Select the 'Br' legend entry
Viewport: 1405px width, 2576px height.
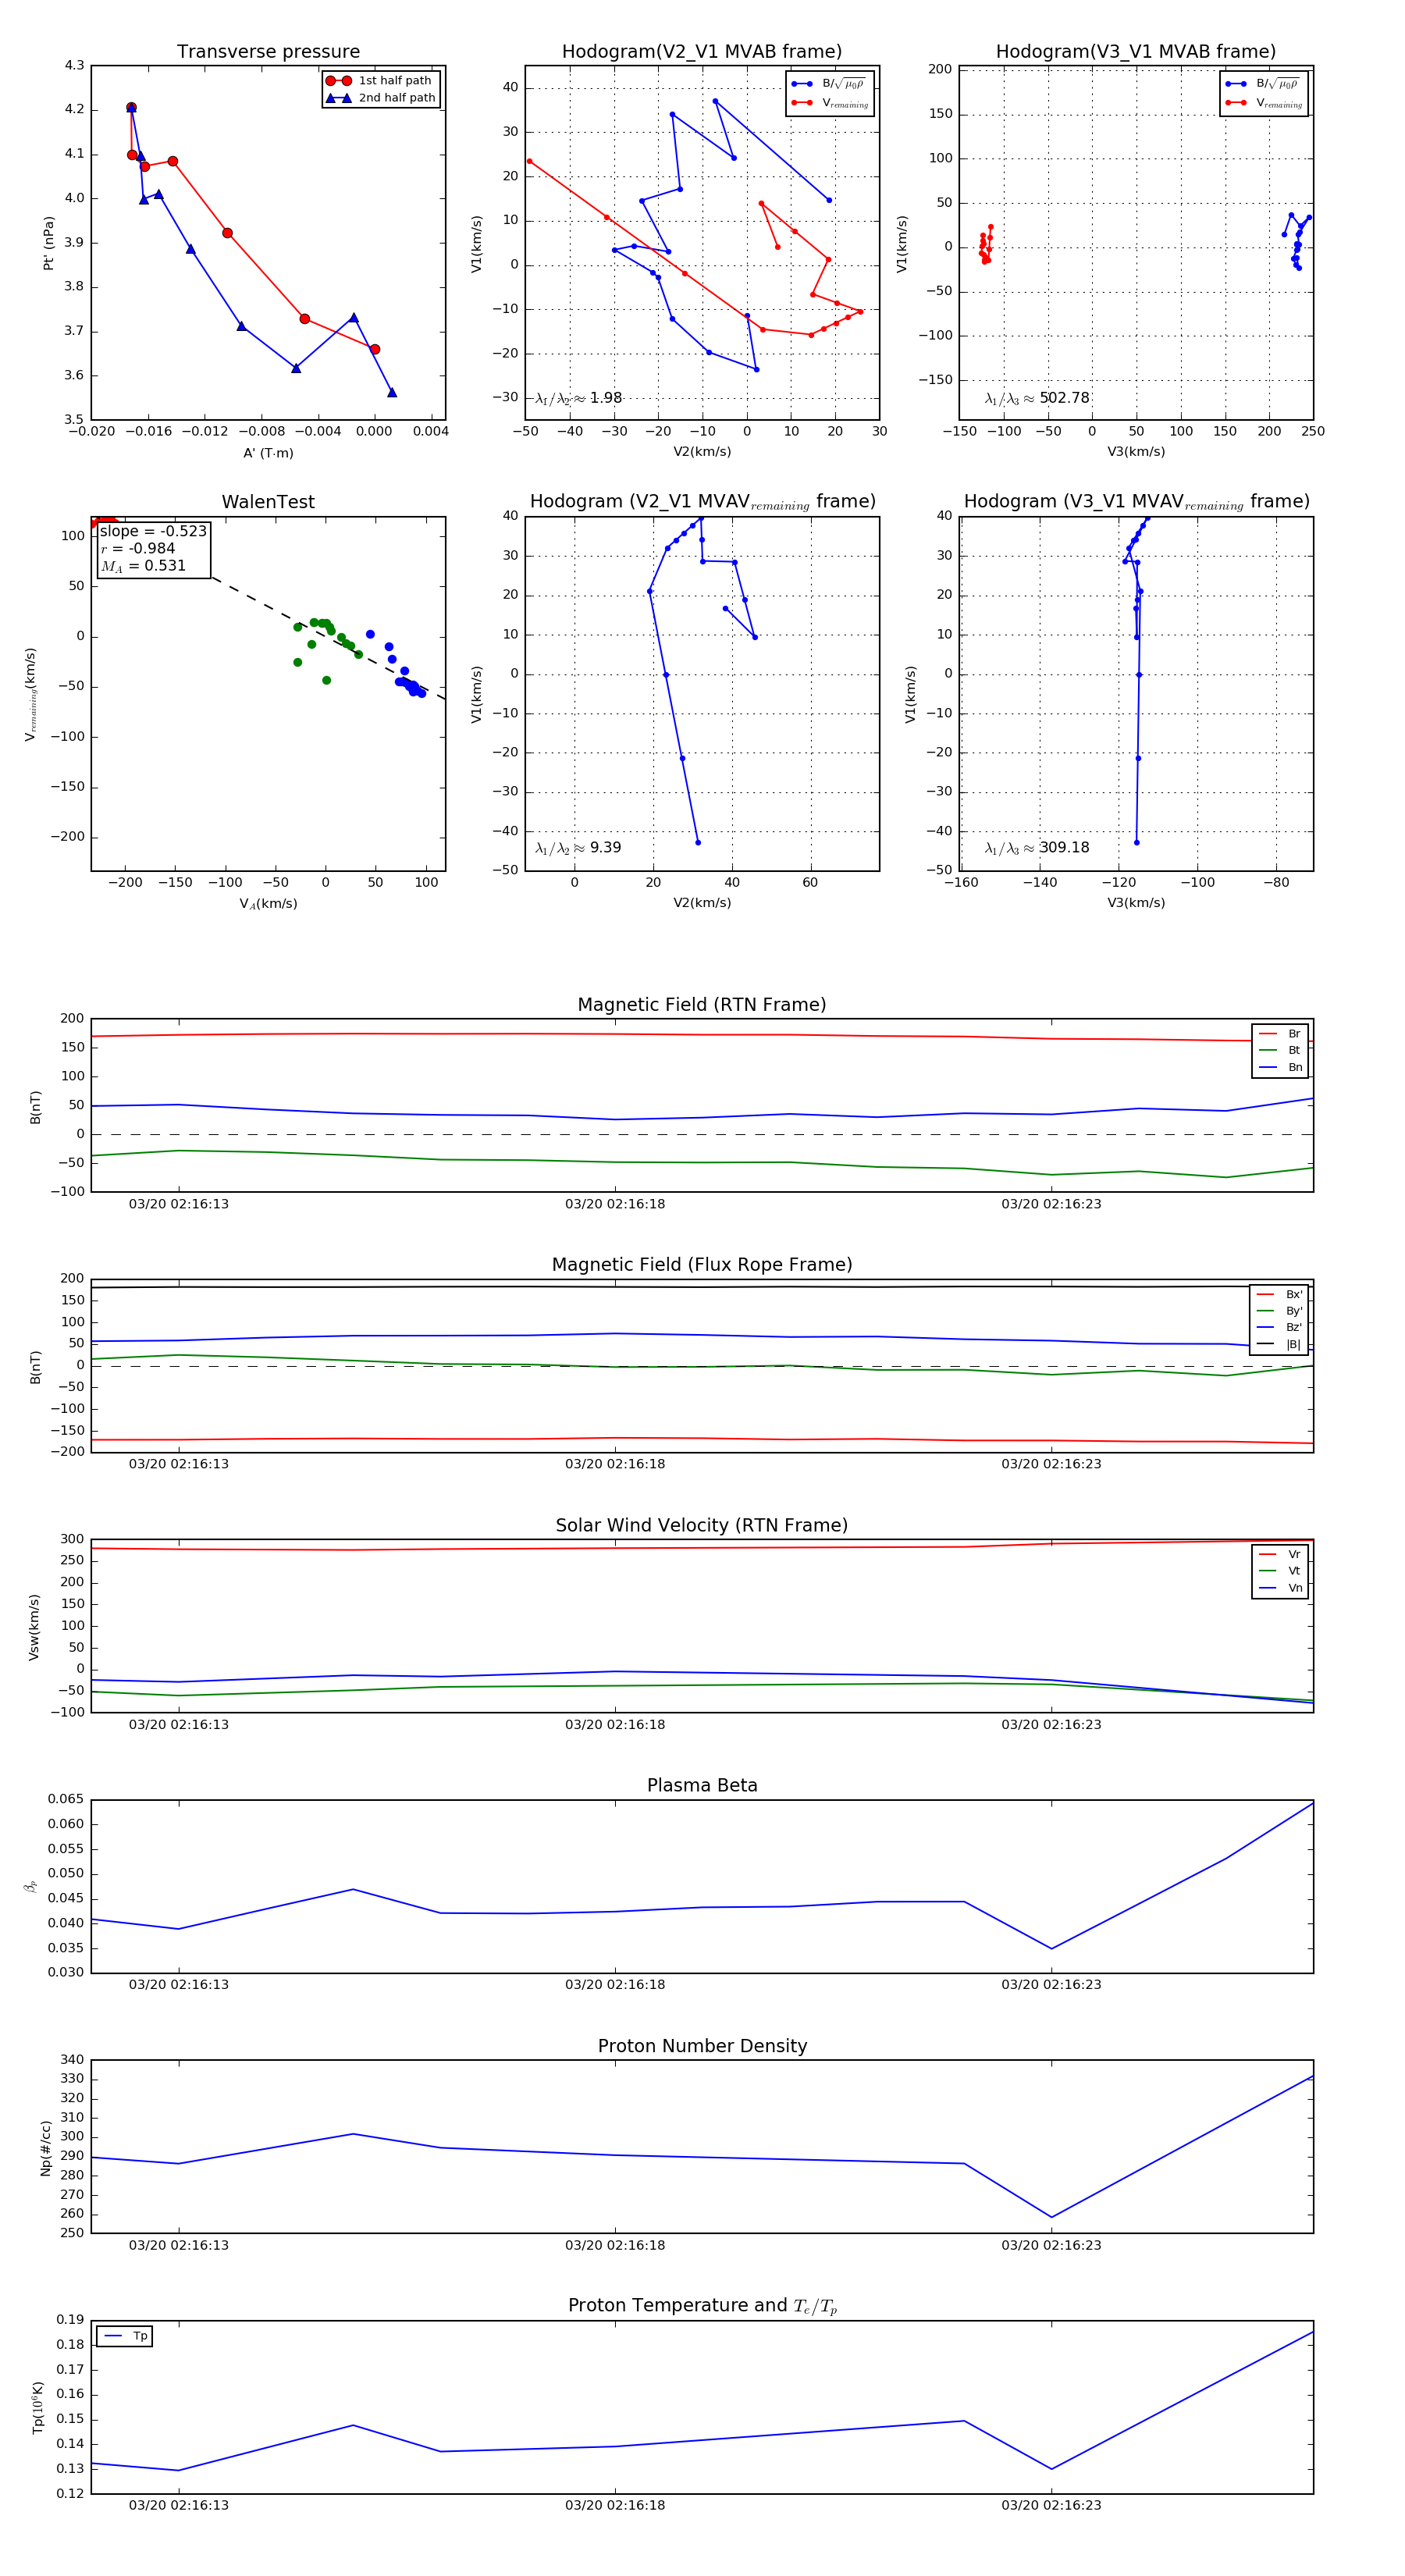[x=1281, y=1034]
